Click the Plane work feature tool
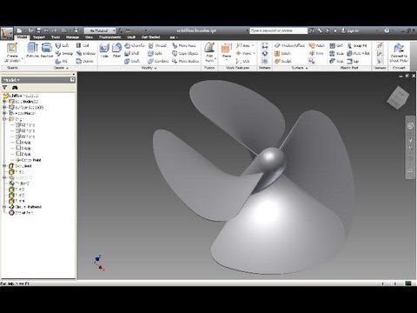The height and width of the screenshot is (313, 417). pos(227,51)
